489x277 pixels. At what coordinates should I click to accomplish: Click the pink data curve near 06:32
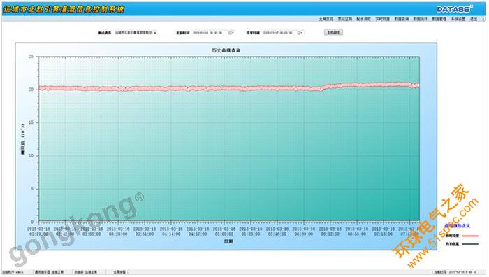coord(330,86)
